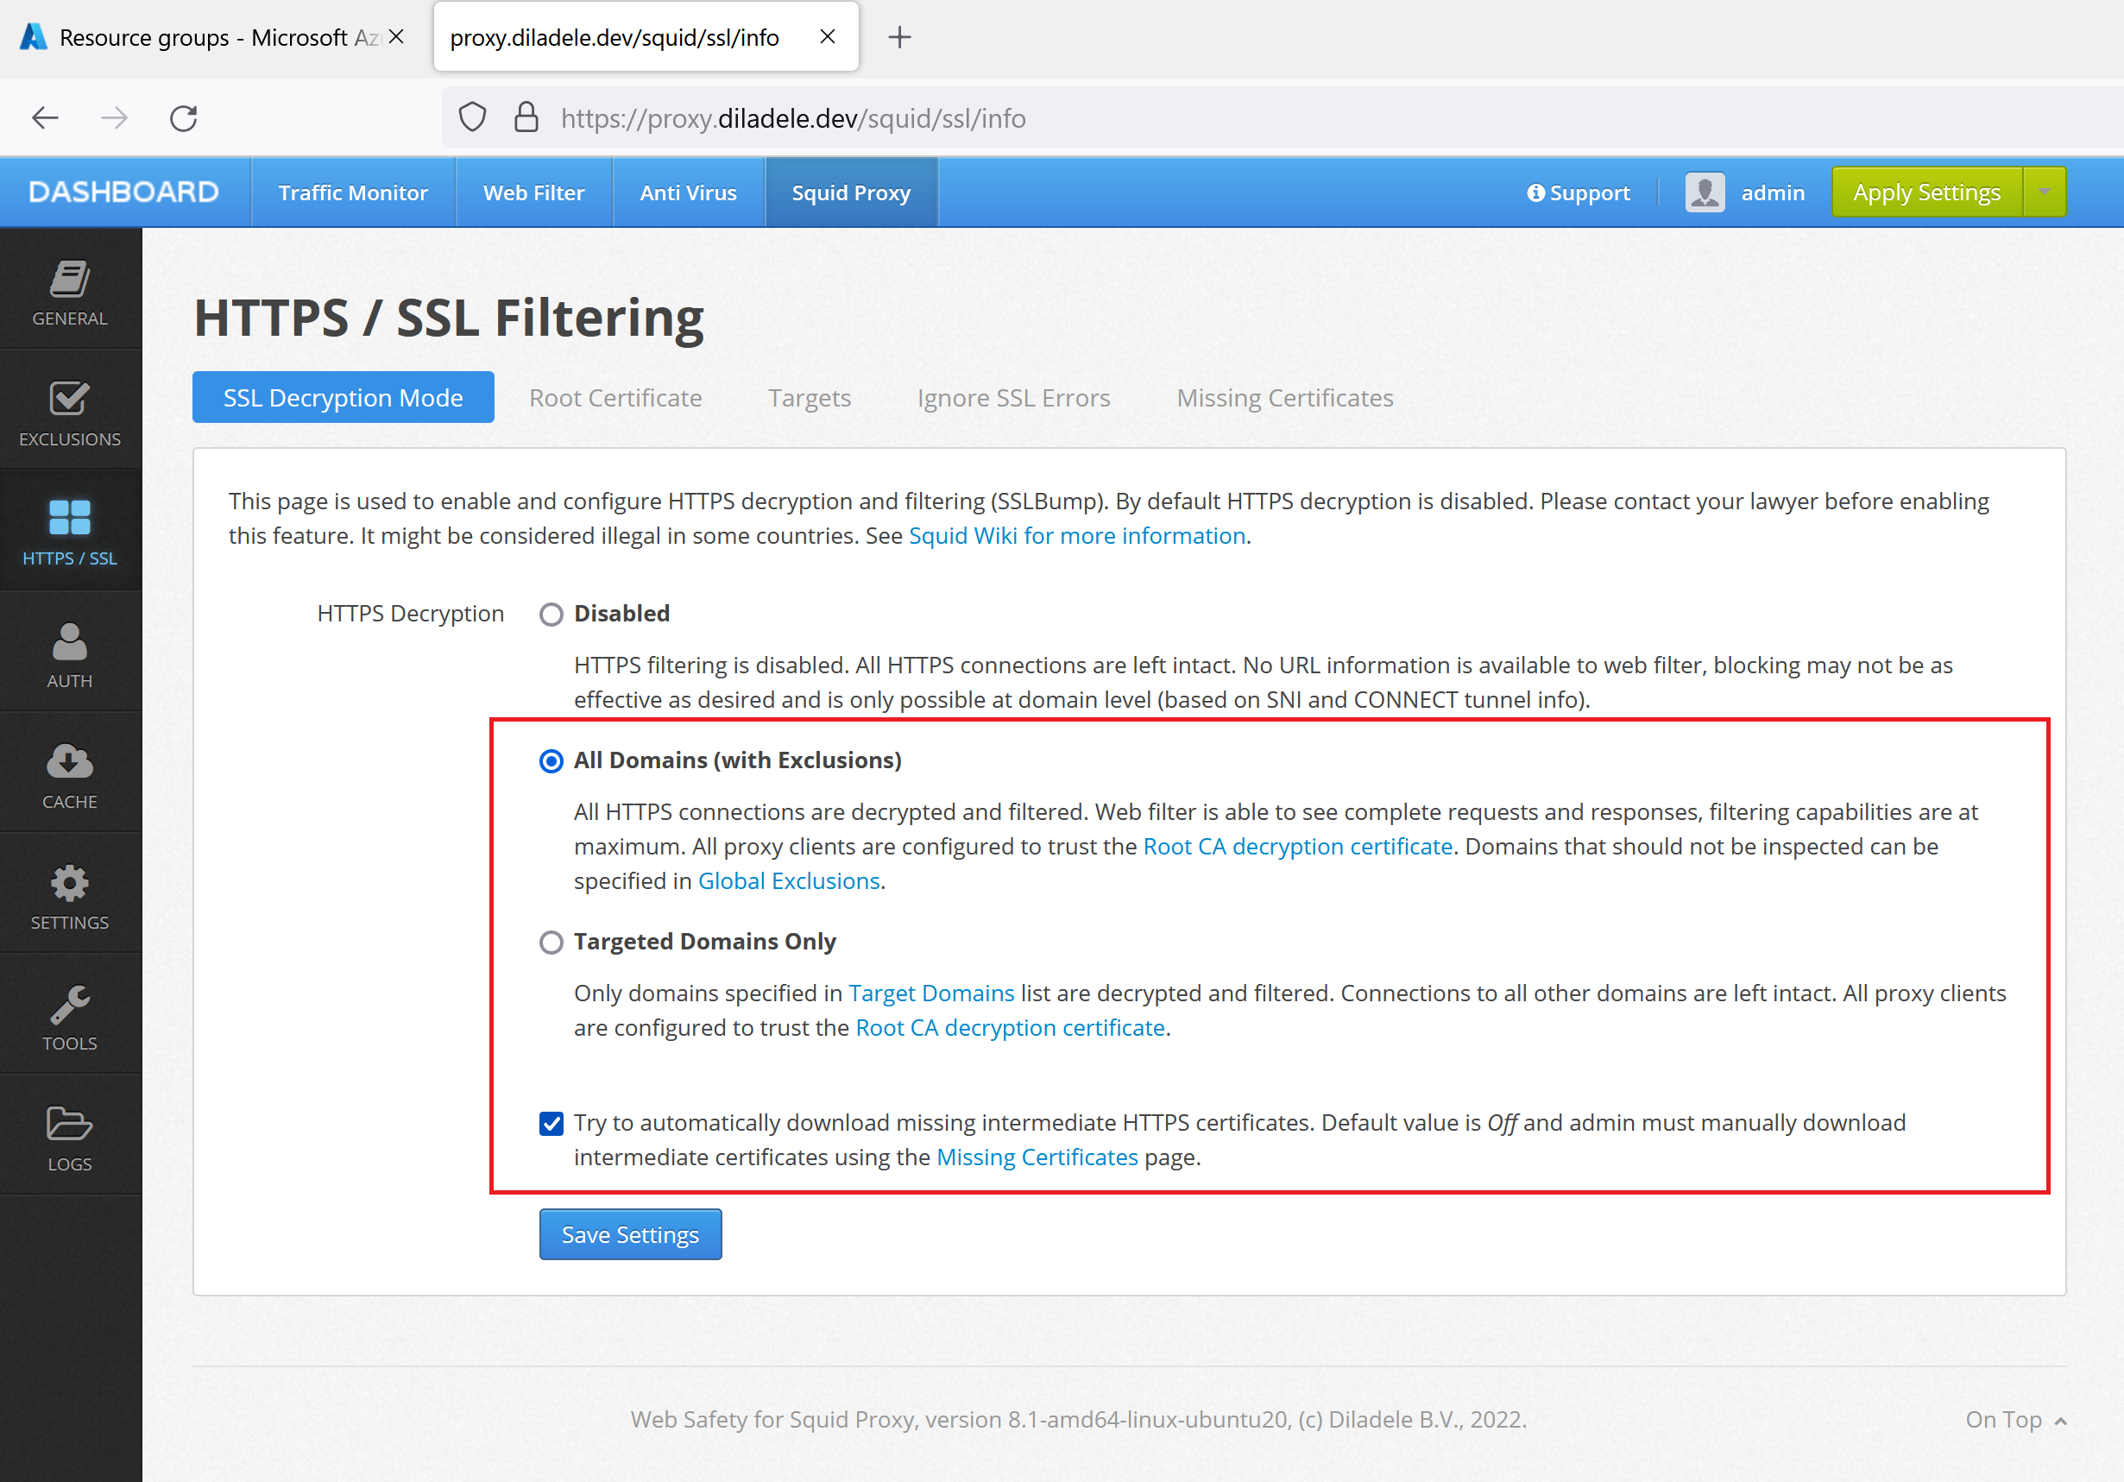Click the admin user avatar icon

click(1705, 192)
